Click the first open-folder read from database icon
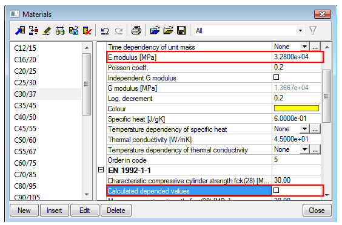Screen dimensions: 342x225 155,30
